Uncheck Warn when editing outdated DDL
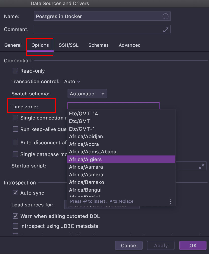Viewport: 209px width, 254px height. (15, 216)
